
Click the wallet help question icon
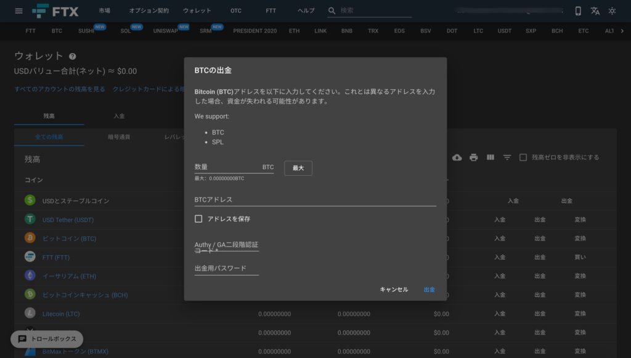click(73, 57)
